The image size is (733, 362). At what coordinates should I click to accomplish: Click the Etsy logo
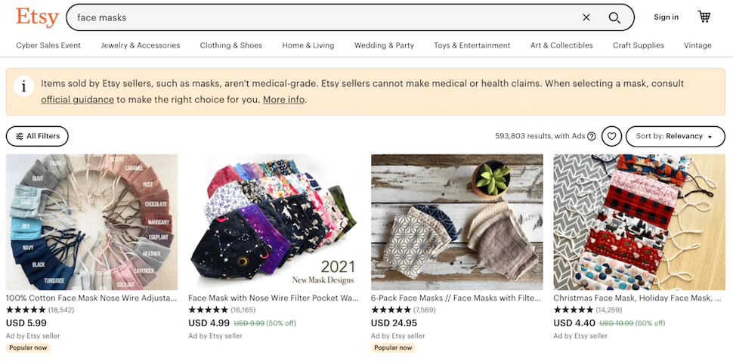pos(37,17)
